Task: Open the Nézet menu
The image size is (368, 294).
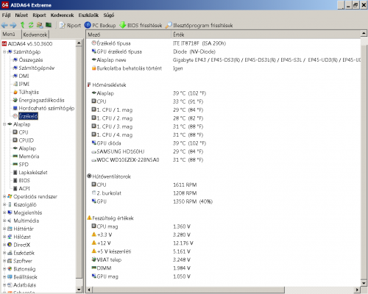Action: point(21,15)
